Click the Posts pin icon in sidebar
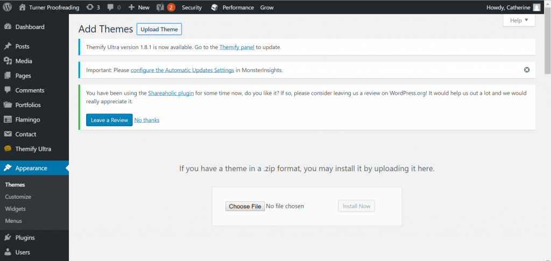This screenshot has width=551, height=261. [x=8, y=46]
